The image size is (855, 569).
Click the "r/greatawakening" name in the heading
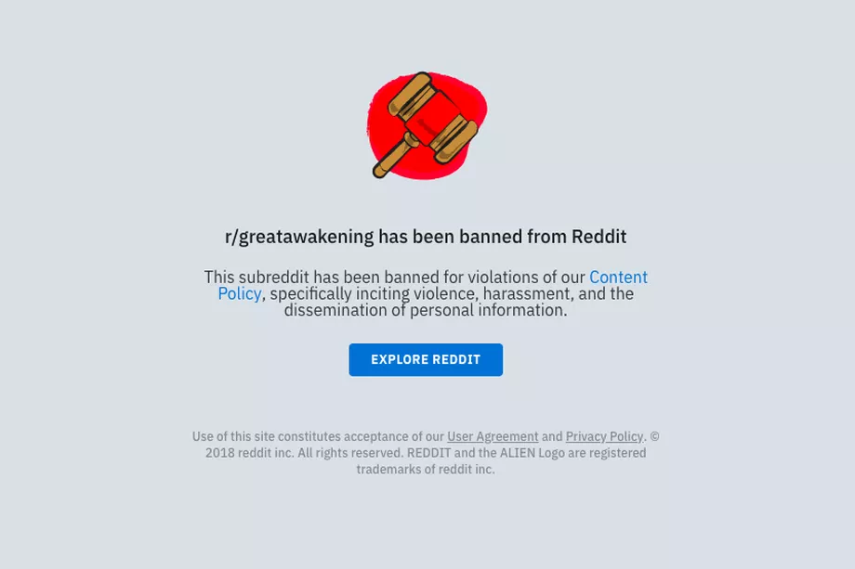(299, 237)
